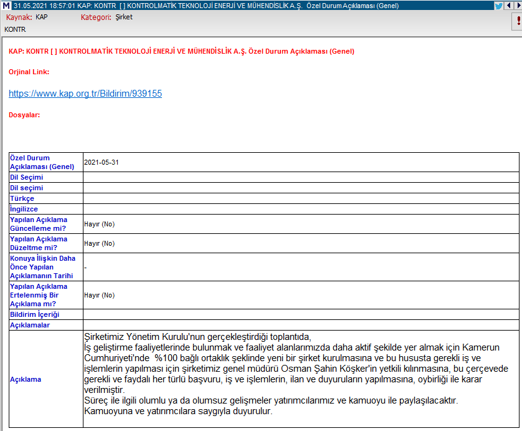Screen dimensions: 522x431
Task: Go to previous news with left arrow
Action: (x=508, y=6)
